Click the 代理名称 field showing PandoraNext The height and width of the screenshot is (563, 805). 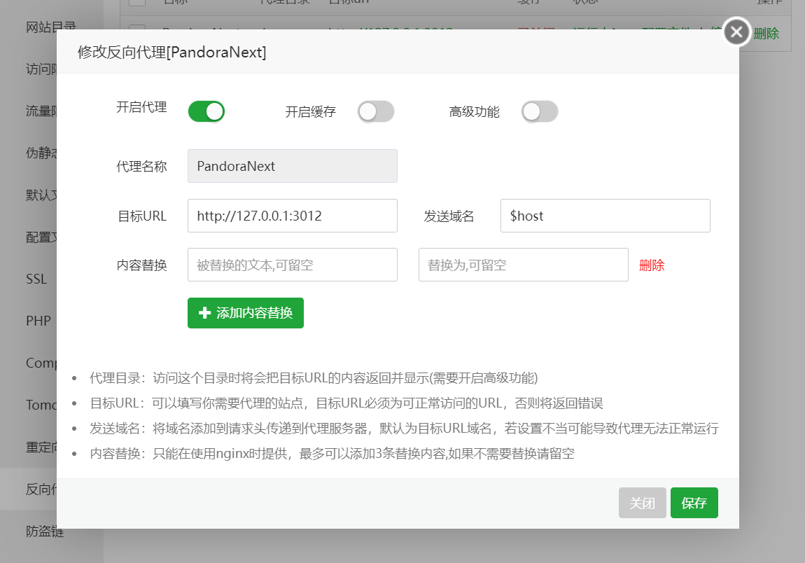click(x=292, y=166)
